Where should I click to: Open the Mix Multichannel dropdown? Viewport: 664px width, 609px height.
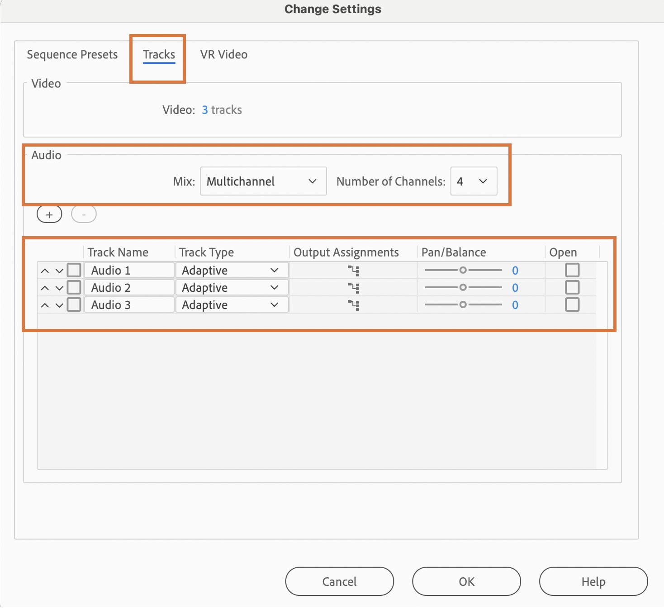click(x=263, y=181)
